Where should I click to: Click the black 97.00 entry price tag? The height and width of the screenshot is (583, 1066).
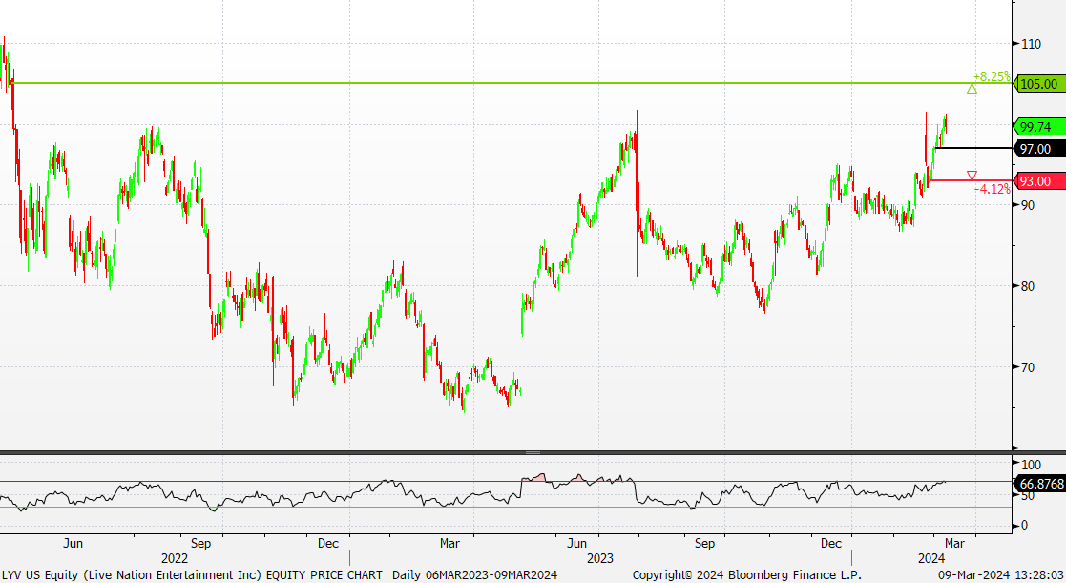1039,149
